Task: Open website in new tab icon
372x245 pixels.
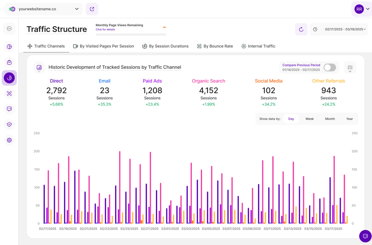Action: (92, 9)
